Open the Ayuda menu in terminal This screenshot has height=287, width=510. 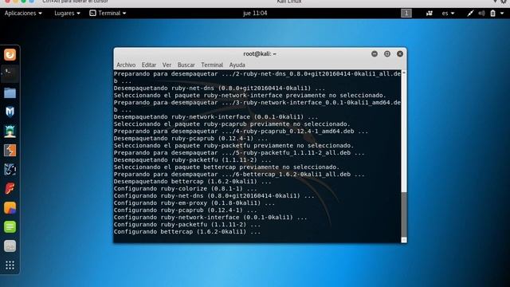tap(237, 65)
